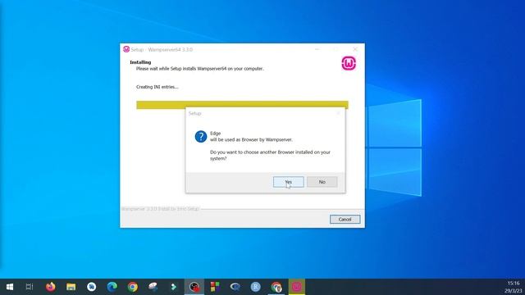Open Task View from the taskbar
This screenshot has height=295, width=525.
pos(30,287)
